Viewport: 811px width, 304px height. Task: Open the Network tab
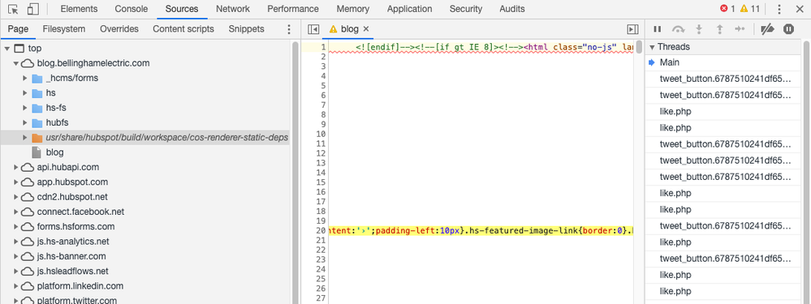233,9
